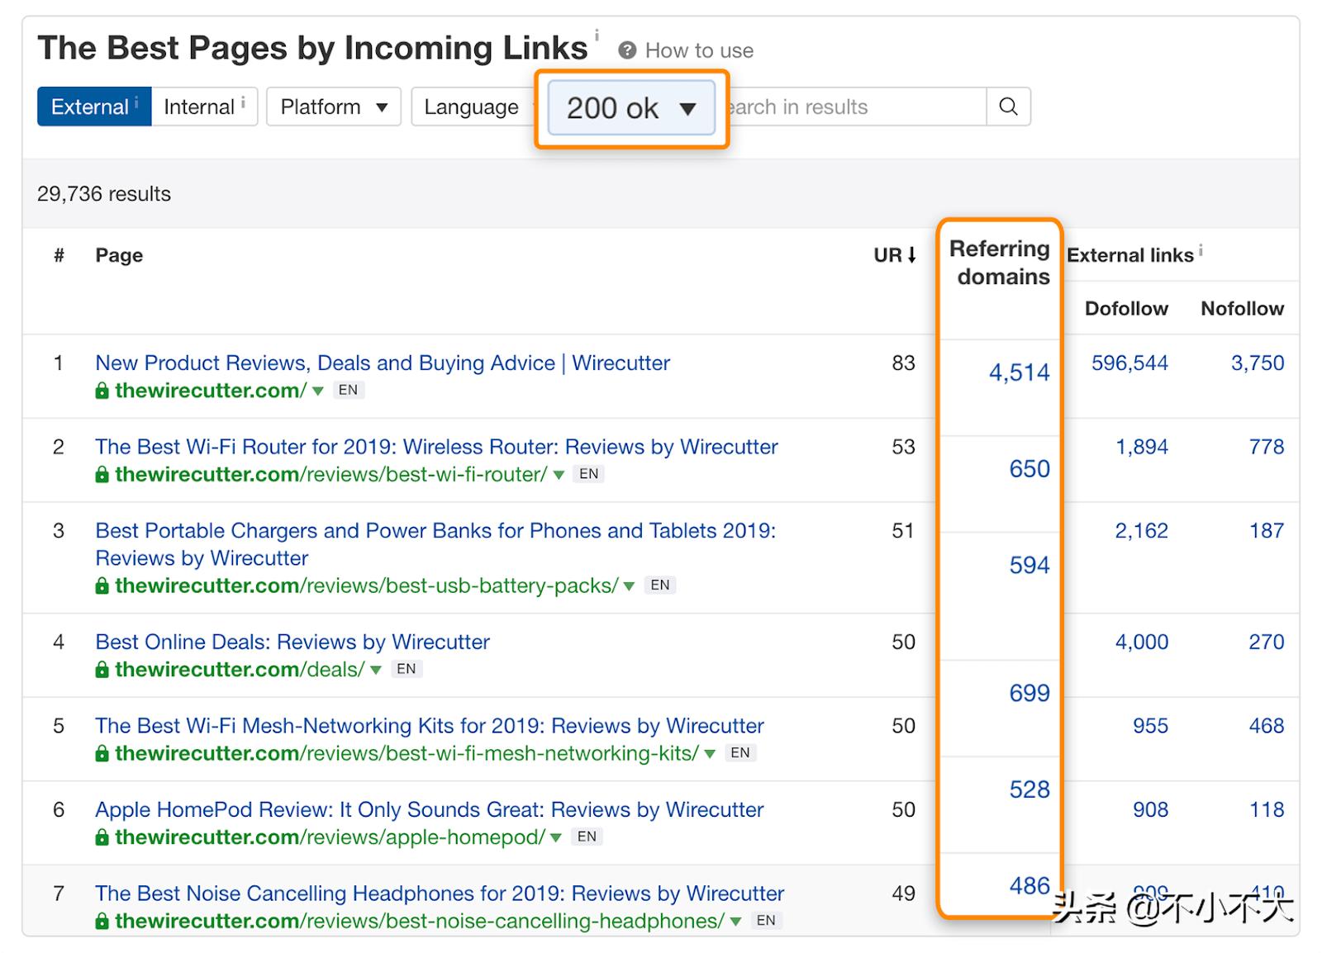Viewport: 1322px width, 953px height.
Task: Click the lock icon for apple-homepod URL
Action: [x=102, y=837]
